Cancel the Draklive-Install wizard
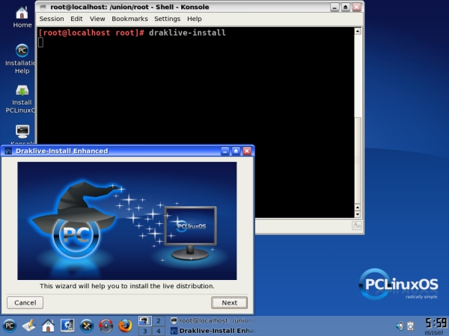Screen dimensions: 449x336 coord(25,302)
